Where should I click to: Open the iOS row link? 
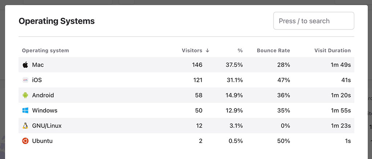pyautogui.click(x=37, y=80)
